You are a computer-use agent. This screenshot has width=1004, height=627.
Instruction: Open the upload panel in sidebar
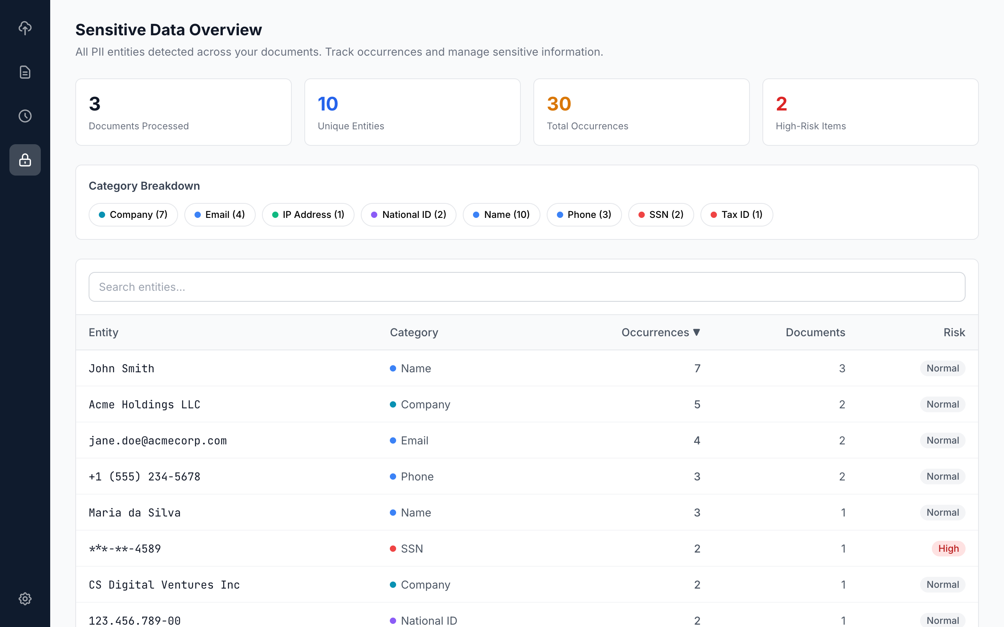25,28
